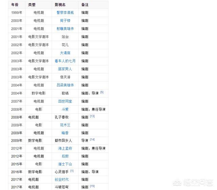
Task: Click the 筒子楼 TV series link
Action: click(x=65, y=21)
